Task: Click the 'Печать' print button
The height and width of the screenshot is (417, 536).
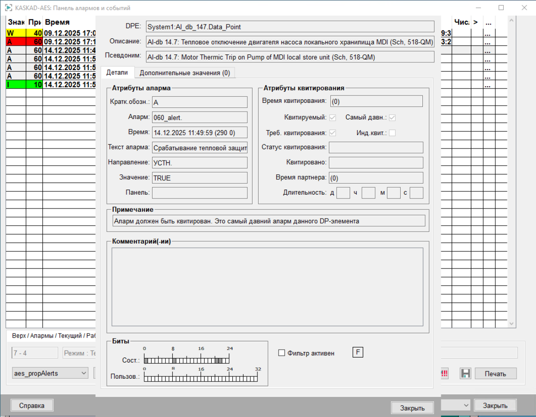Action: click(x=495, y=374)
